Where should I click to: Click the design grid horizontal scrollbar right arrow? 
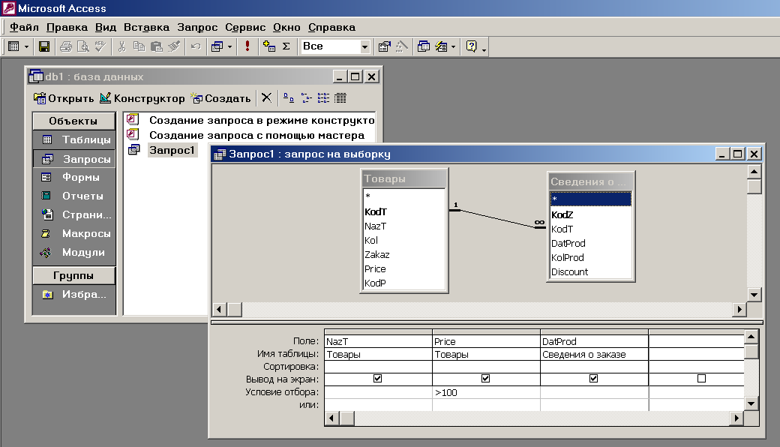coord(736,418)
